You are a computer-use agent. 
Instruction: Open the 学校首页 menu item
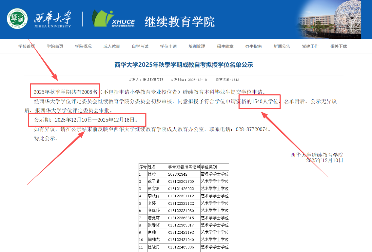point(26,46)
